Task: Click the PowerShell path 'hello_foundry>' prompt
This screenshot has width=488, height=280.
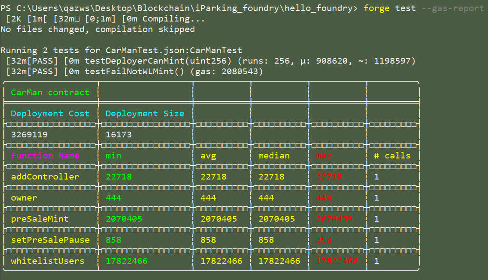Action: [x=321, y=8]
